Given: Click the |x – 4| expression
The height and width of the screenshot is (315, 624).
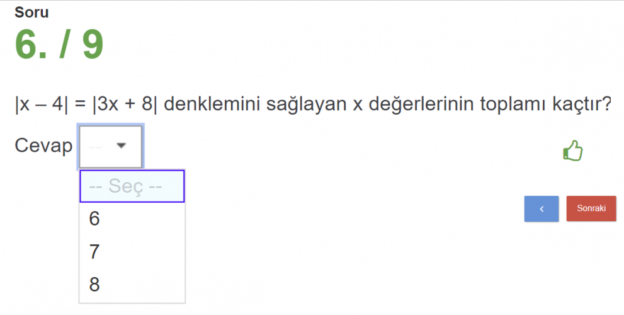Looking at the screenshot, I should [42, 104].
